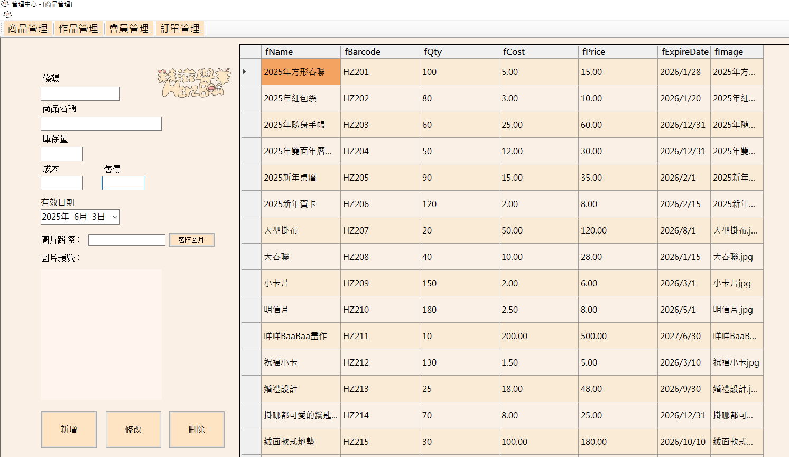The width and height of the screenshot is (789, 457).
Task: Click the 管理中心 title bar app icon
Action: pyautogui.click(x=5, y=4)
